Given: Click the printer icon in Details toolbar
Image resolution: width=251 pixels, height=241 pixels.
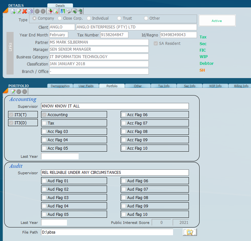Looking at the screenshot, I should point(68,11).
